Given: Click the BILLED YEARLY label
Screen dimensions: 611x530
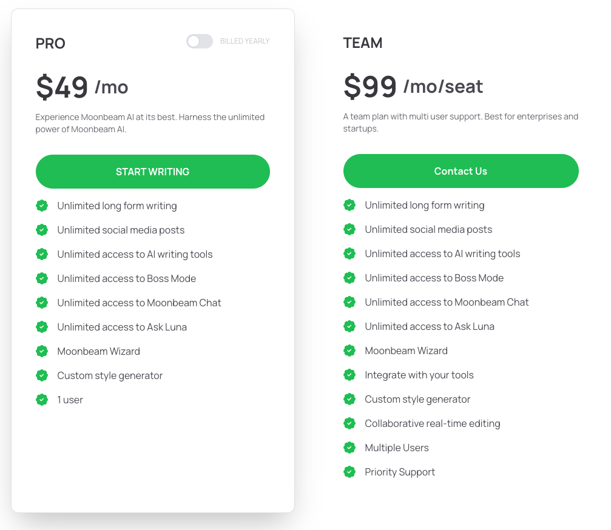Looking at the screenshot, I should pos(245,41).
